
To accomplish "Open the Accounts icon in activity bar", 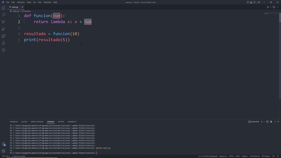I will (4, 144).
